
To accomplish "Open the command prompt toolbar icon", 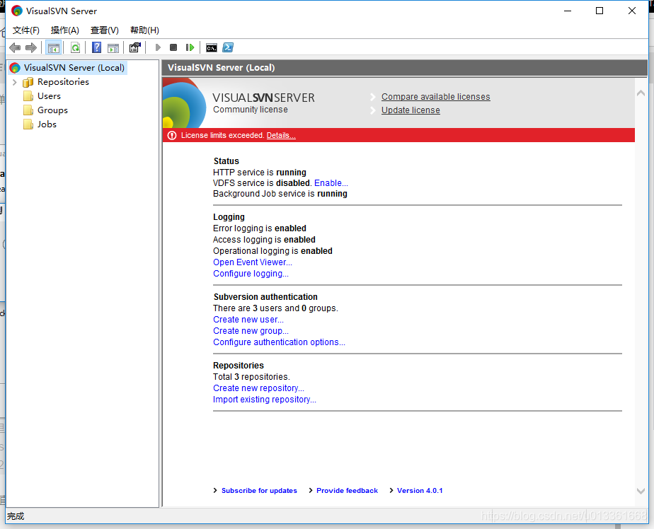I will tap(212, 48).
